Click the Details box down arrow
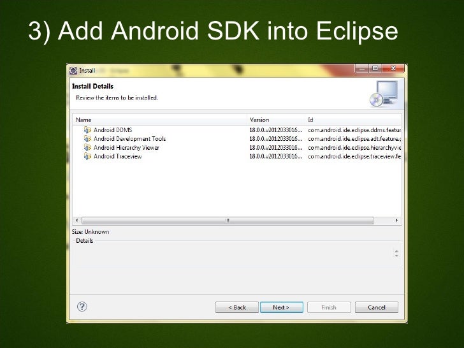Viewport: 464px width, 348px height. tap(396, 256)
